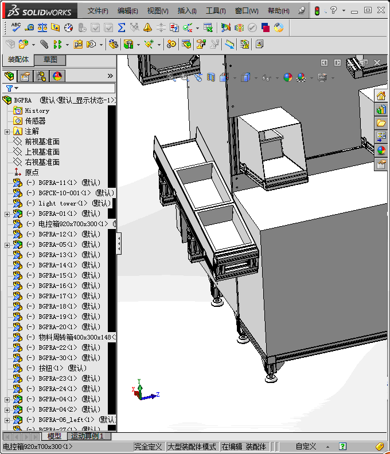Run the ABC spelling checker tool

coord(15,27)
